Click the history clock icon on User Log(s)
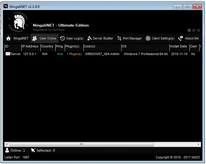The height and width of the screenshot is (164, 206). [62, 38]
